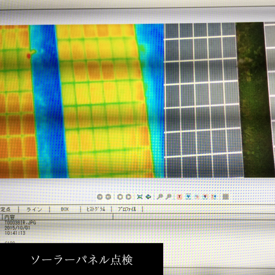Click the skip-to-first-frame playback button

100,197
